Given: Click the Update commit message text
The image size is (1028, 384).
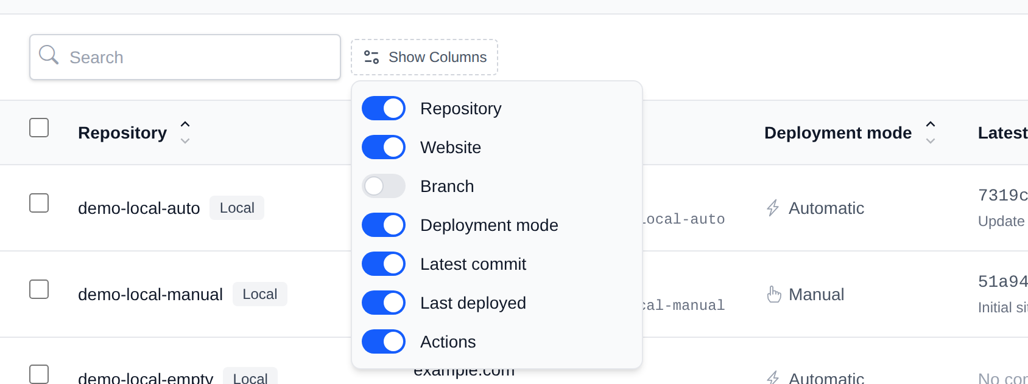Looking at the screenshot, I should [x=1001, y=221].
